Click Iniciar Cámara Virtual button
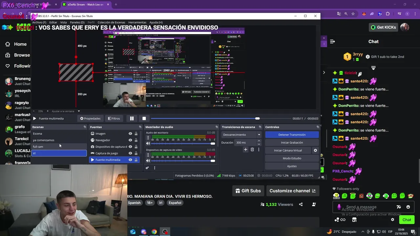 click(288, 150)
